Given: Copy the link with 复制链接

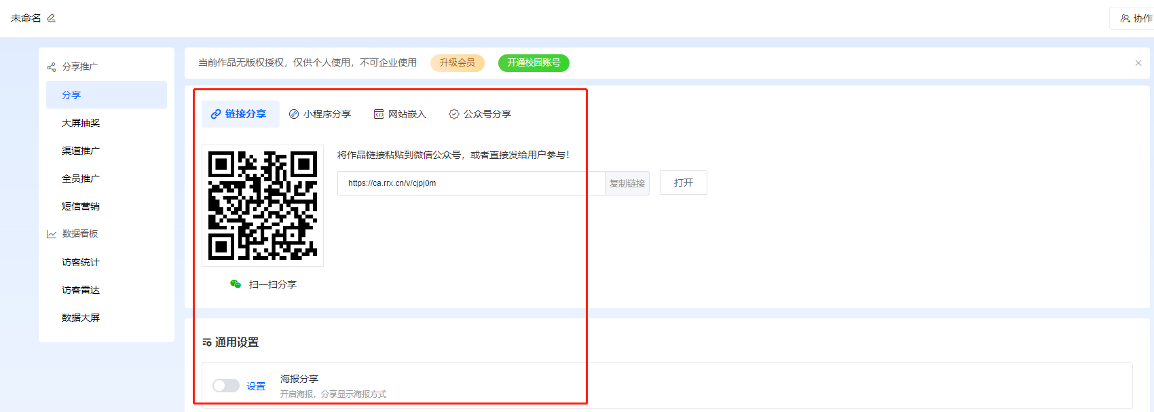Looking at the screenshot, I should 627,183.
